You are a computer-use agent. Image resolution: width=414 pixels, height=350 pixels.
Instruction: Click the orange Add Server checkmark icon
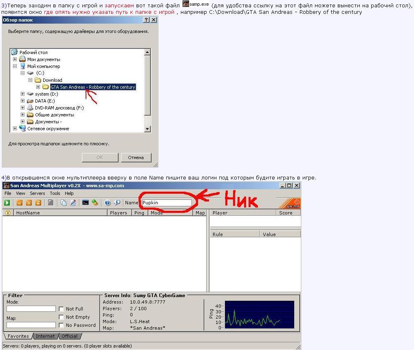[x=19, y=203]
